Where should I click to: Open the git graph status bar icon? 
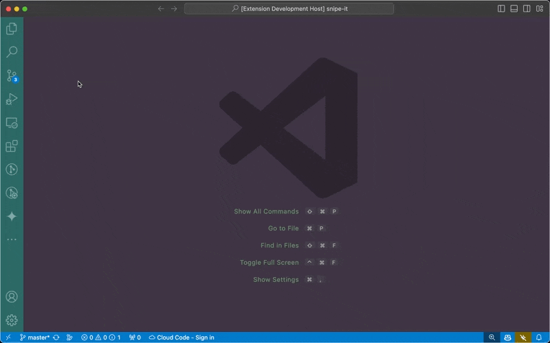(x=69, y=338)
